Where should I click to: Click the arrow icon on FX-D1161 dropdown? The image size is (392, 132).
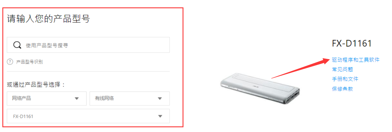pos(160,116)
